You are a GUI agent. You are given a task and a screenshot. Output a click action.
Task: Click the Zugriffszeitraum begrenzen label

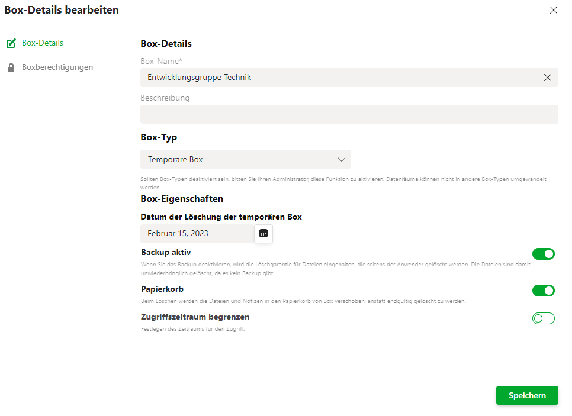195,317
